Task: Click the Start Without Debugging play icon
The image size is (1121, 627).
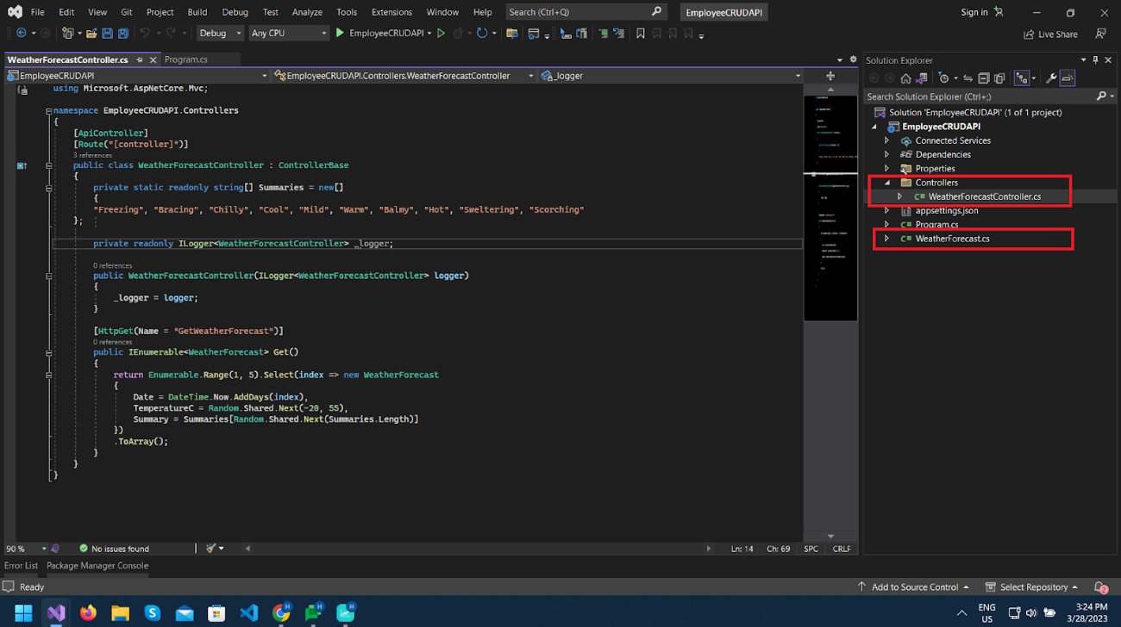Action: point(441,34)
